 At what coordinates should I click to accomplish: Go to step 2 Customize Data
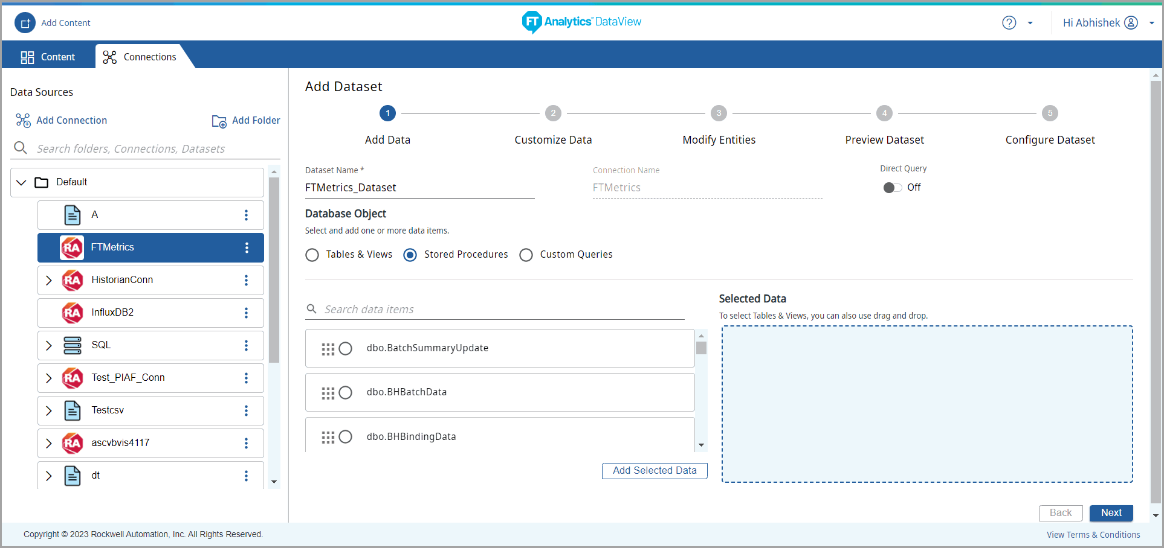553,113
